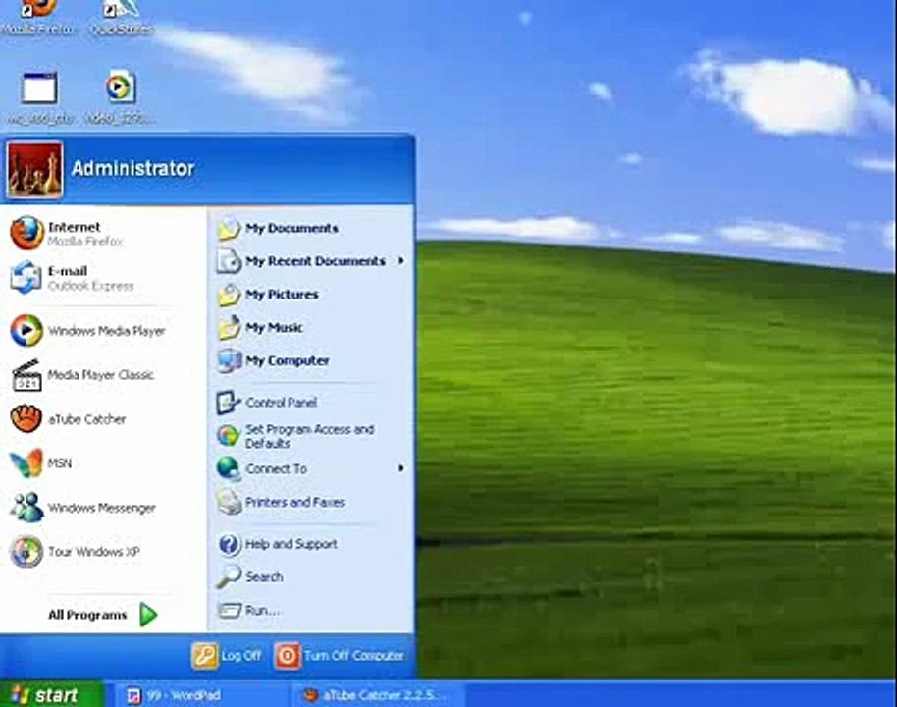Screen dimensions: 897x707
Task: Click the Connect To globe icon
Action: point(229,468)
